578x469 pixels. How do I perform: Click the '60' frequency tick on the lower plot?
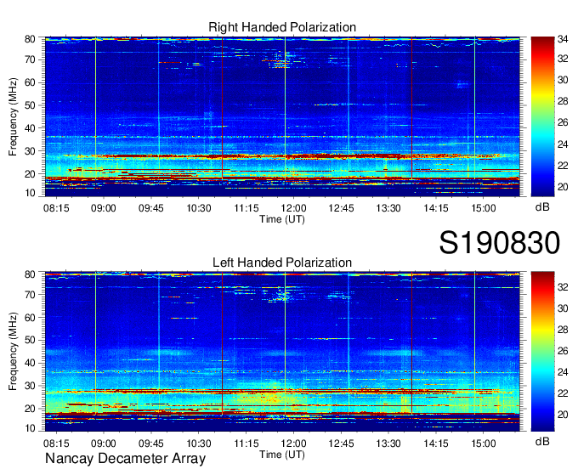30,318
